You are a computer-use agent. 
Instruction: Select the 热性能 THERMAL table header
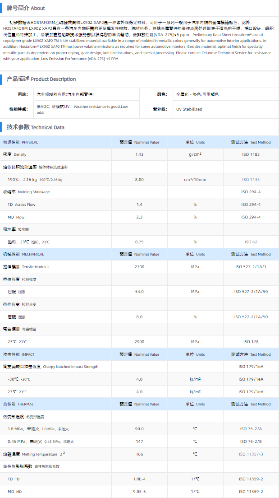click(18, 404)
